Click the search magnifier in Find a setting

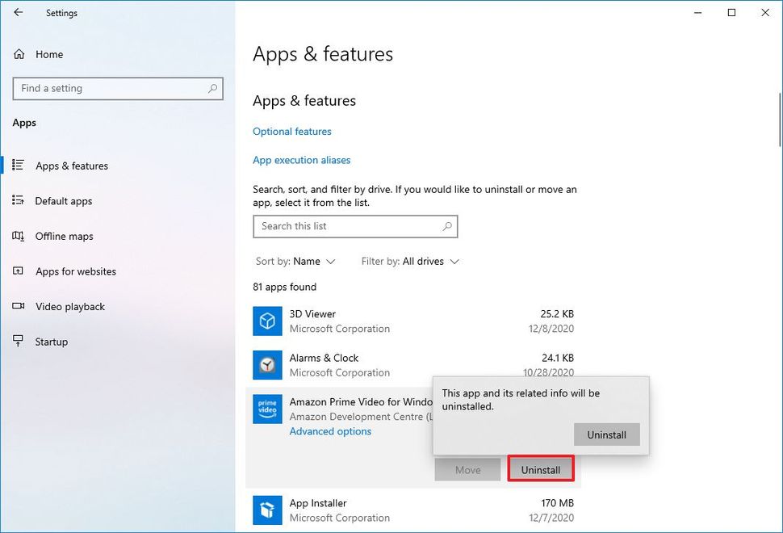[211, 88]
